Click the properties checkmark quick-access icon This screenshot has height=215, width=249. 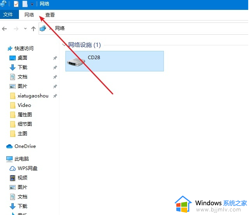point(16,4)
